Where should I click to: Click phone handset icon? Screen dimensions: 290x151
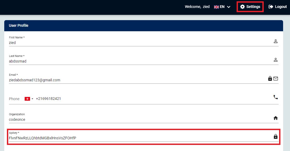(276, 97)
